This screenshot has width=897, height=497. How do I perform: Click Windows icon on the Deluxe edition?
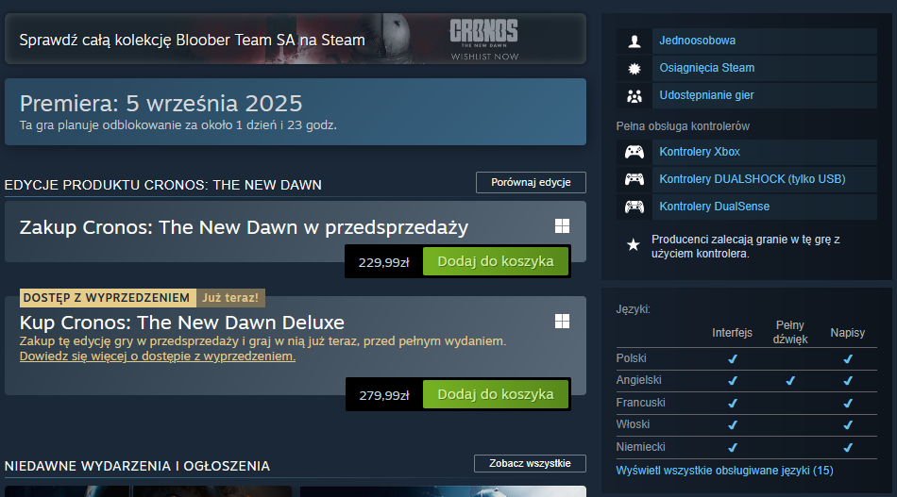pos(562,322)
